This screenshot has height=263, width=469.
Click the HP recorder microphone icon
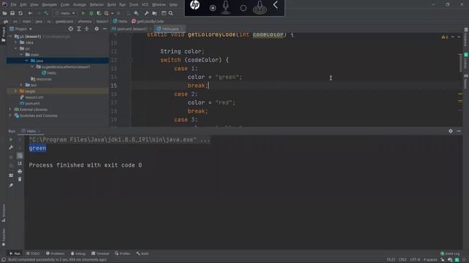(226, 7)
